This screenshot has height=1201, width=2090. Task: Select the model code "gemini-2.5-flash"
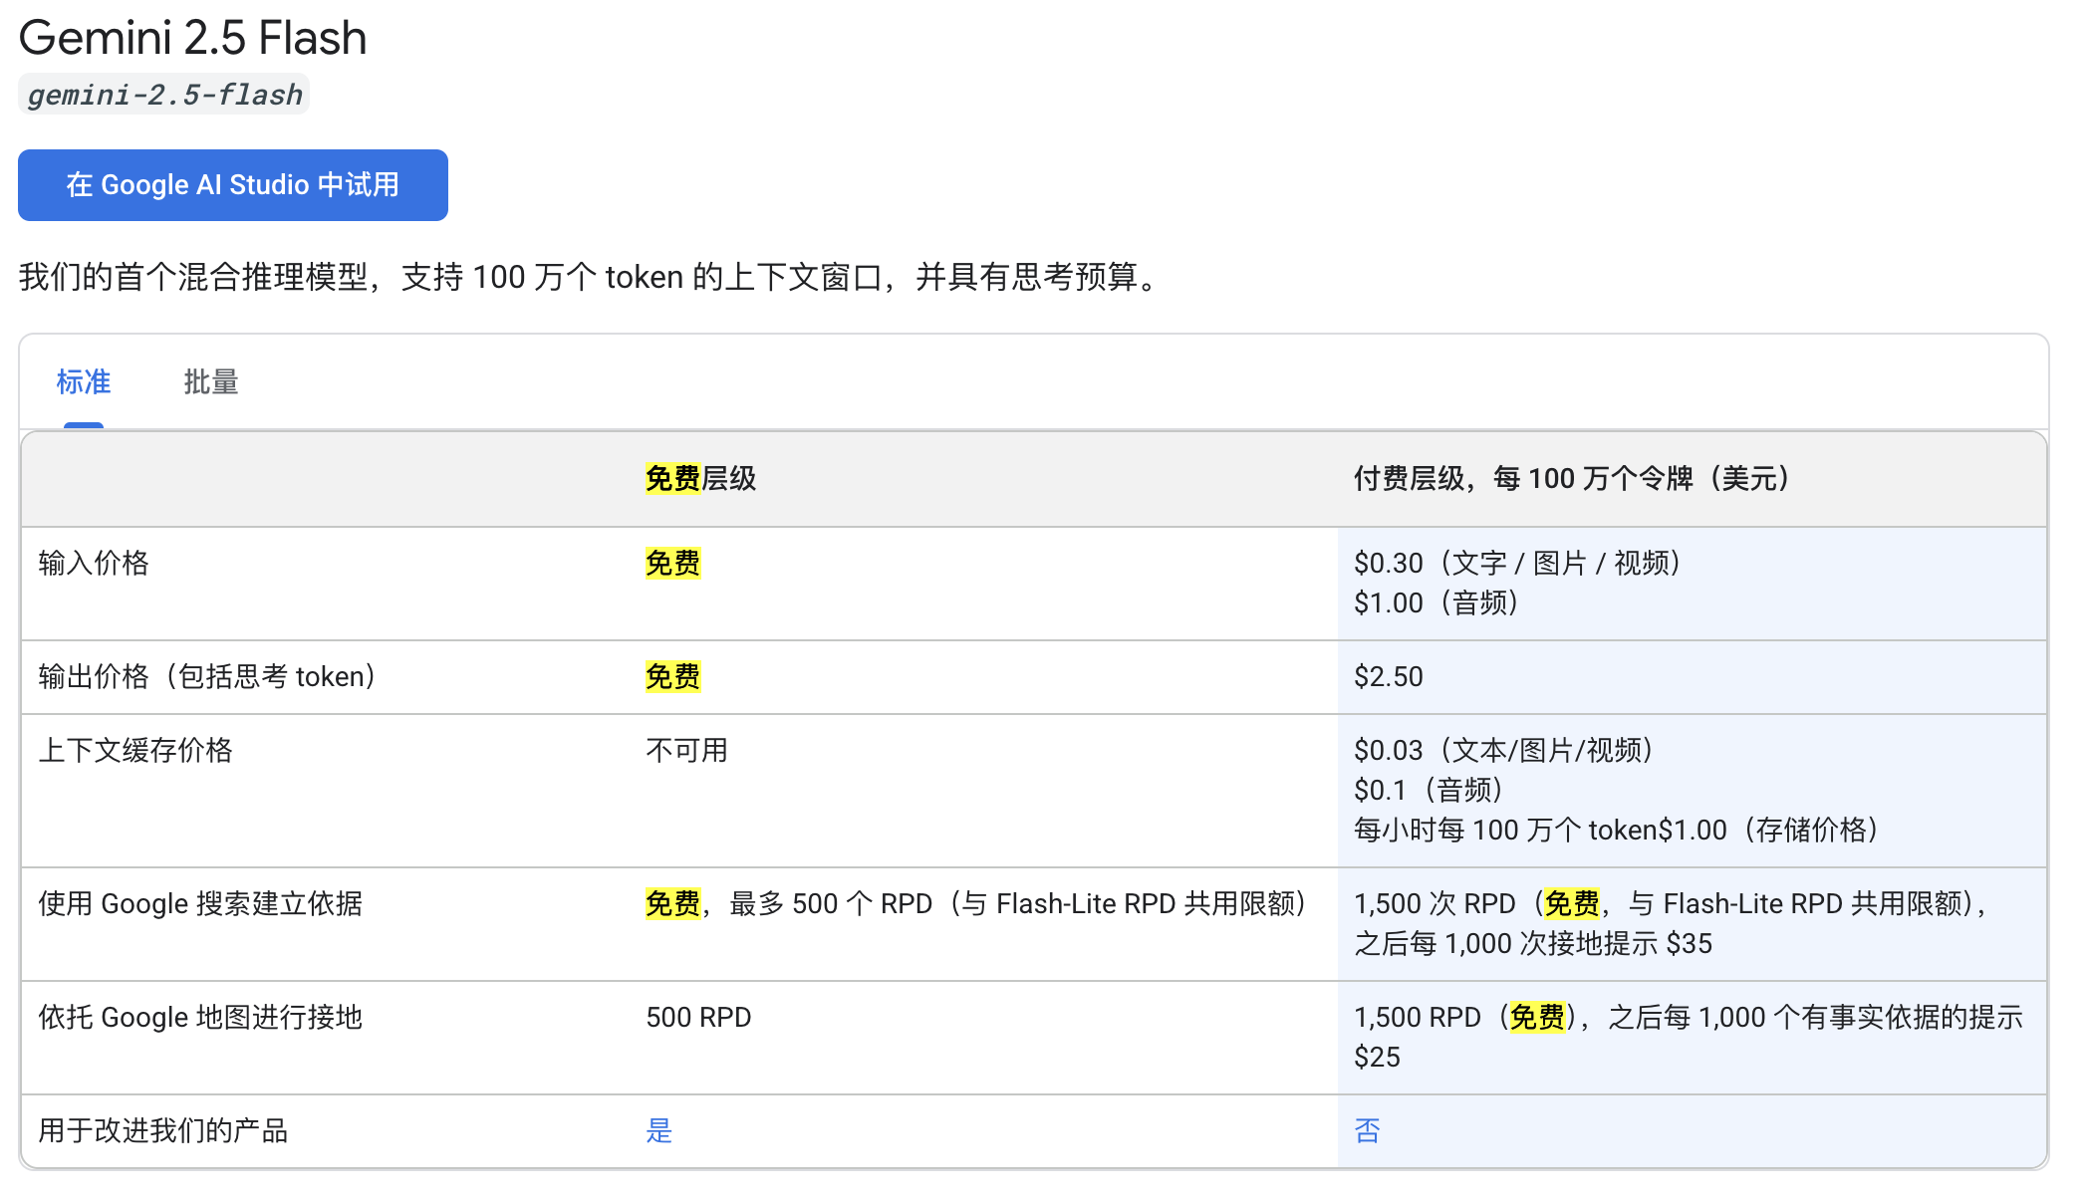164,95
